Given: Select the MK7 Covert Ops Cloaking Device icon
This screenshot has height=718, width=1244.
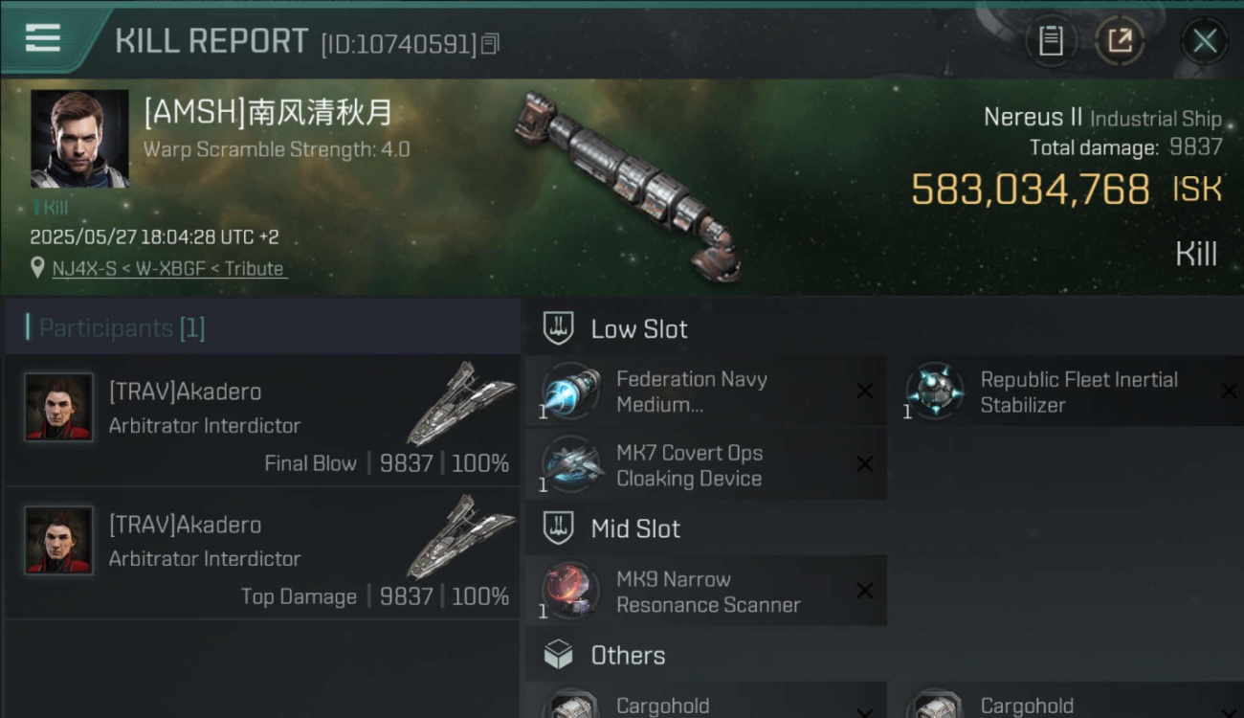Looking at the screenshot, I should pos(570,465).
